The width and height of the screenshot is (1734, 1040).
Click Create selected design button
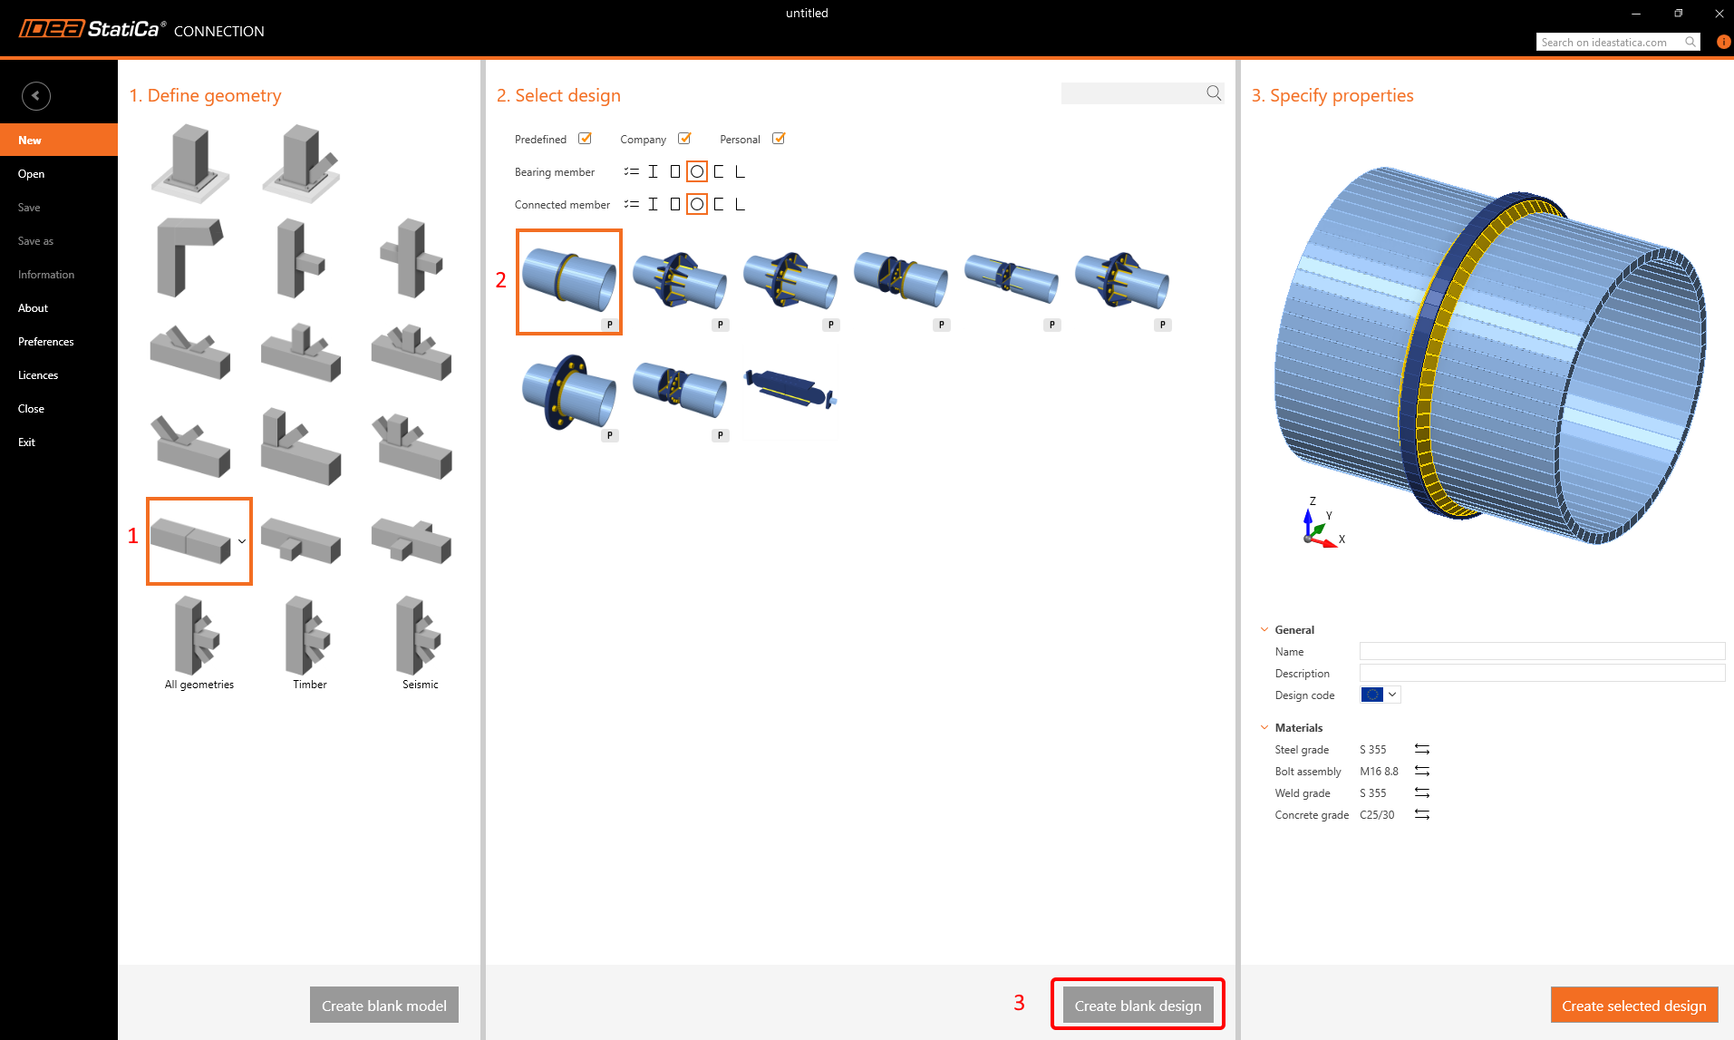coord(1633,1005)
